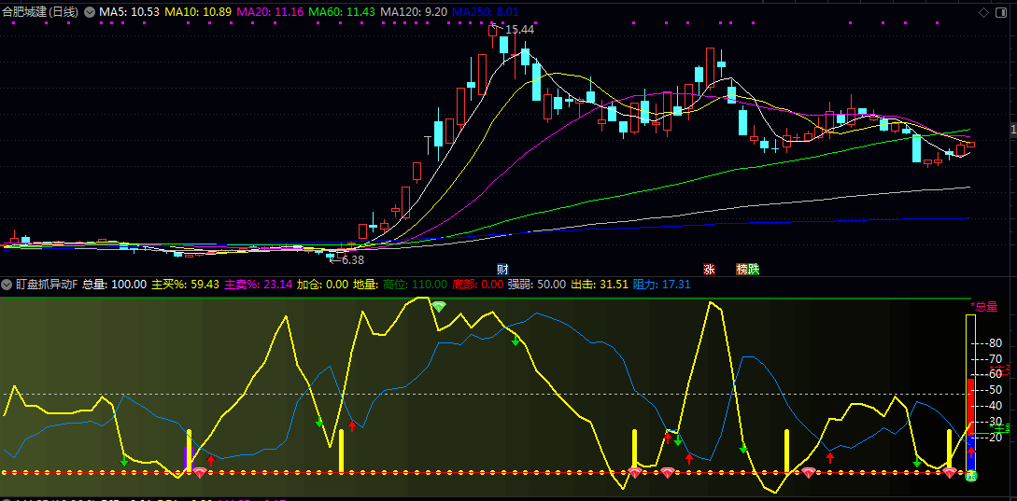
Task: Click the green circle badge below gauge
Action: [970, 477]
